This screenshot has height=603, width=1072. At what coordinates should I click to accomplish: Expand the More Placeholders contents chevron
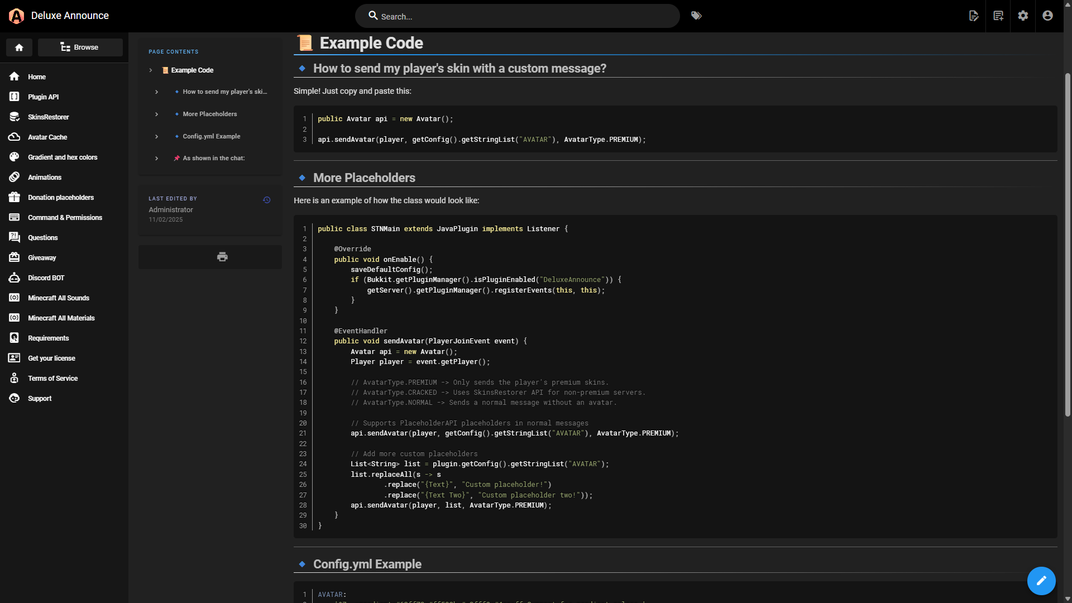[157, 114]
